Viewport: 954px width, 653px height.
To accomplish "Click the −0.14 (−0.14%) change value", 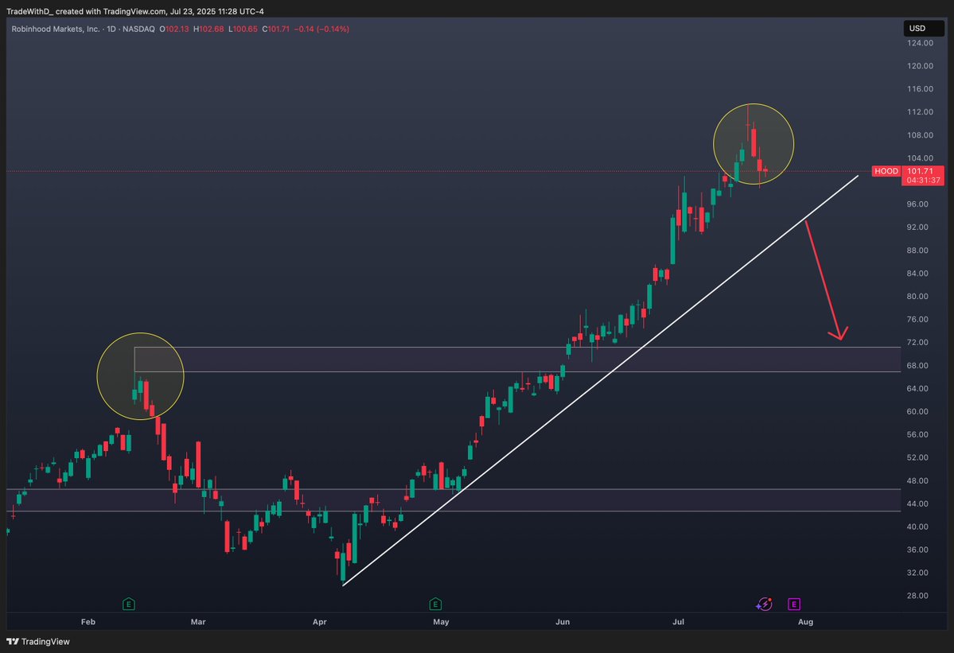I will [322, 29].
